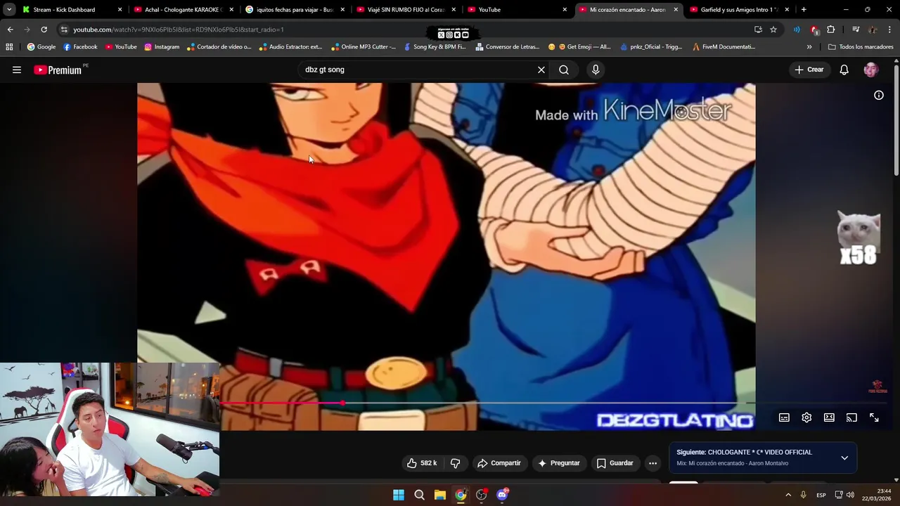Open Instagram bookmark
The width and height of the screenshot is (900, 506).
click(x=162, y=47)
